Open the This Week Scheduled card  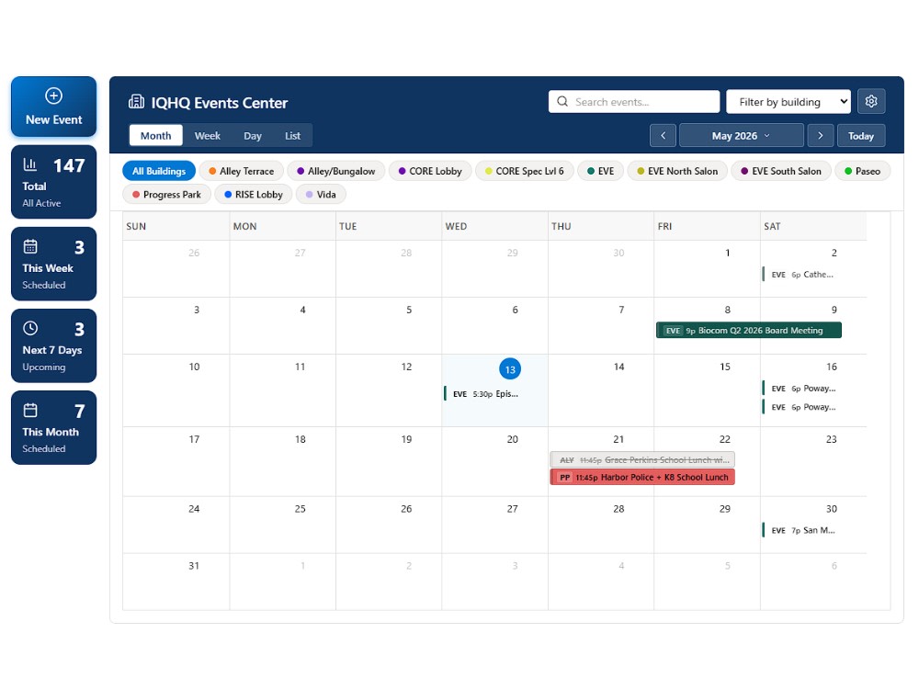pos(54,264)
